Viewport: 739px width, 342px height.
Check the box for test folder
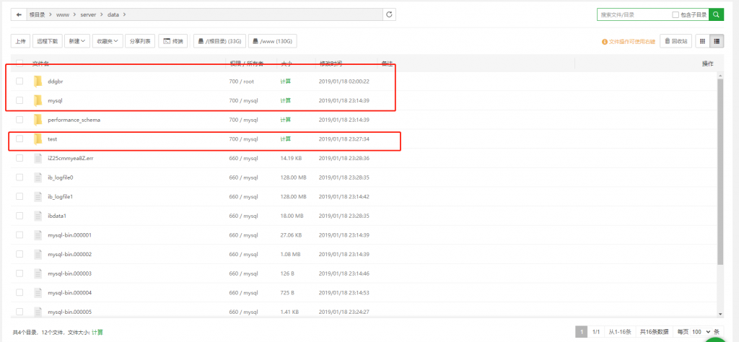point(19,139)
